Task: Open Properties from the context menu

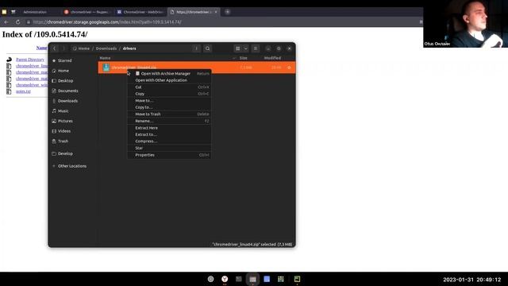Action: point(169,155)
